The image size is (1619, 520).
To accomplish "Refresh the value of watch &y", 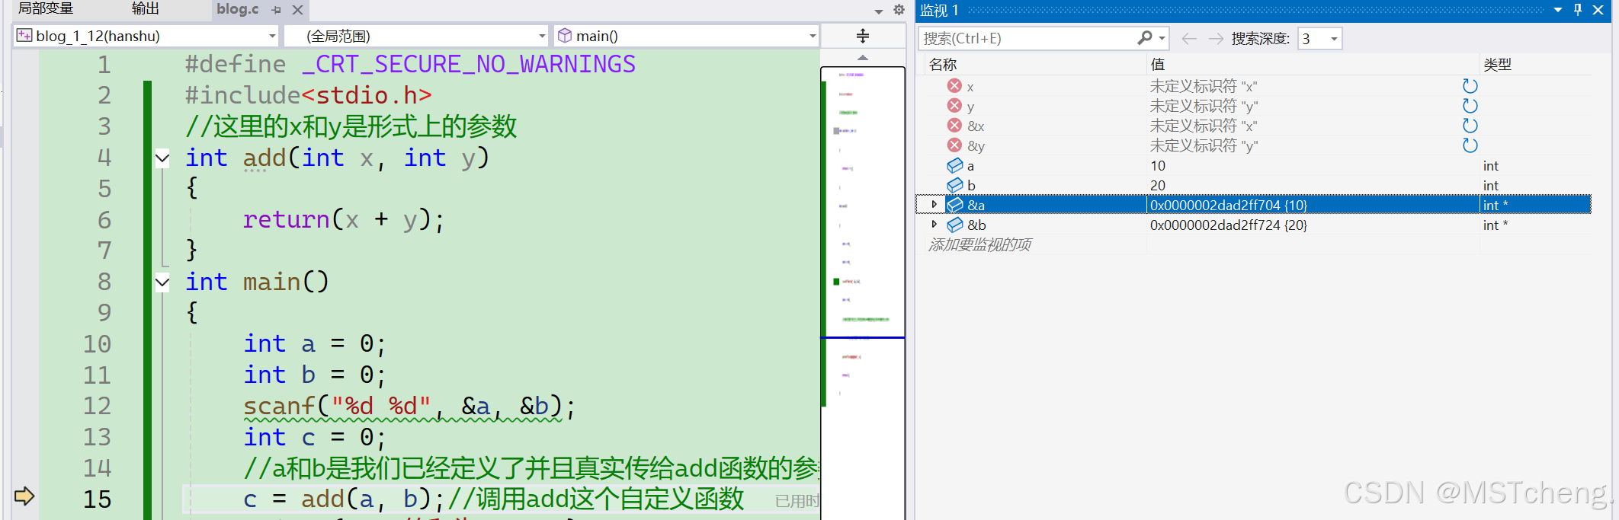I will coord(1470,145).
